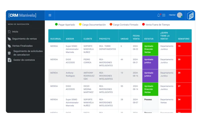Click the Ventas Finalizadas leaf icon
The image size is (201, 123).
pyautogui.click(x=9, y=46)
